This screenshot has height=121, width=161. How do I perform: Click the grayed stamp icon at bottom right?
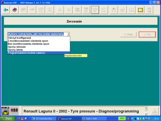[155, 111]
